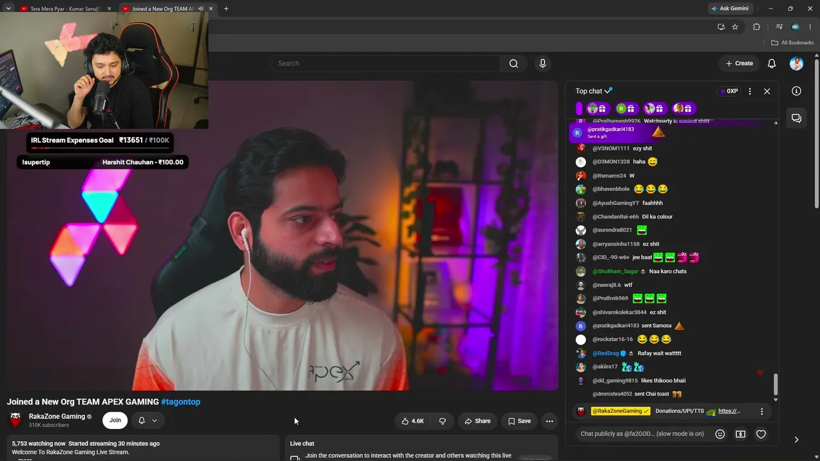Viewport: 820px width, 461px height.
Task: Open pinned message options three dots
Action: (x=762, y=411)
